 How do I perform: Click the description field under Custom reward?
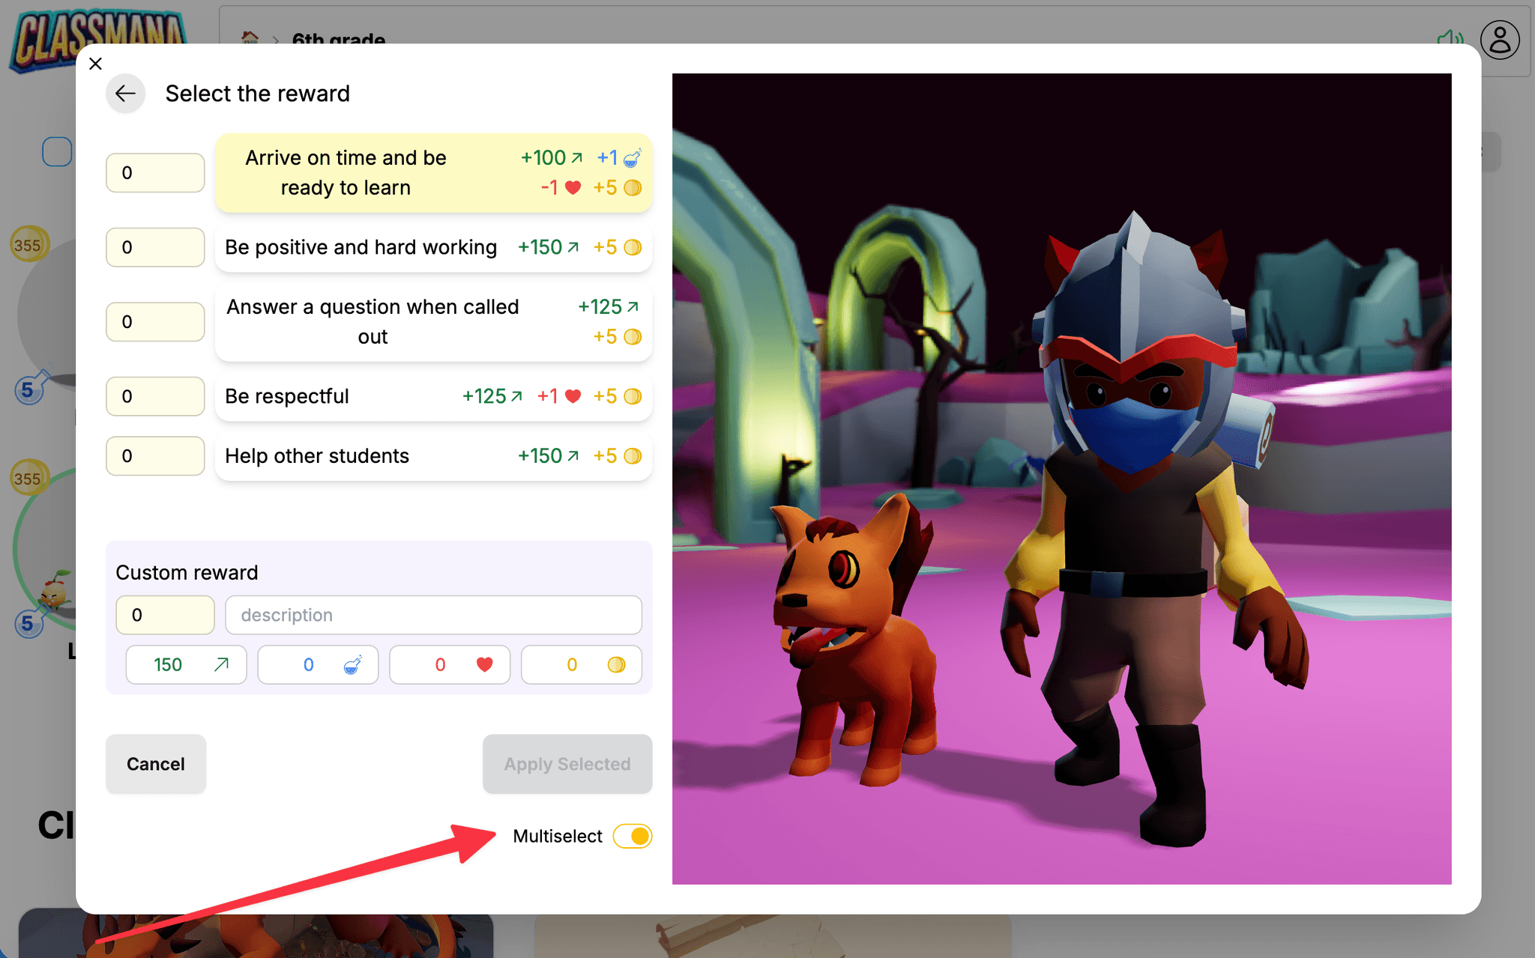point(433,615)
